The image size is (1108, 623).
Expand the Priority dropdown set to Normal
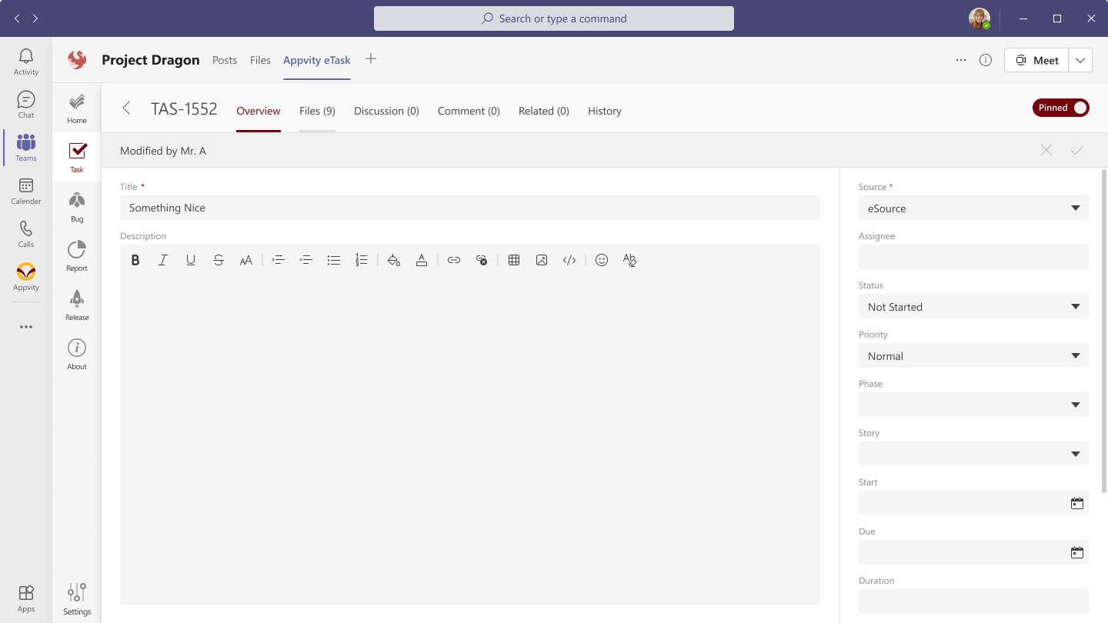pos(973,355)
